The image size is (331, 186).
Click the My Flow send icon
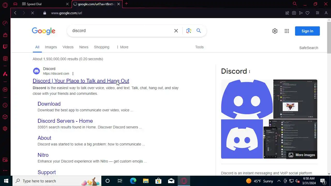click(301, 13)
